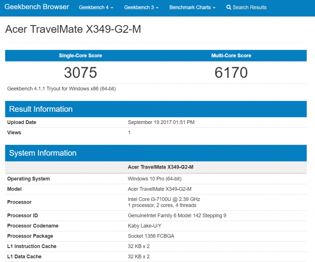Click the magnifier search icon
Viewport: 315px width, 262px height.
pyautogui.click(x=229, y=7)
